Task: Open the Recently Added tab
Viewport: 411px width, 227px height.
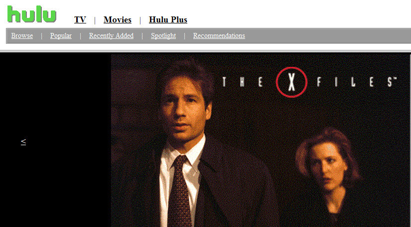Action: click(111, 35)
